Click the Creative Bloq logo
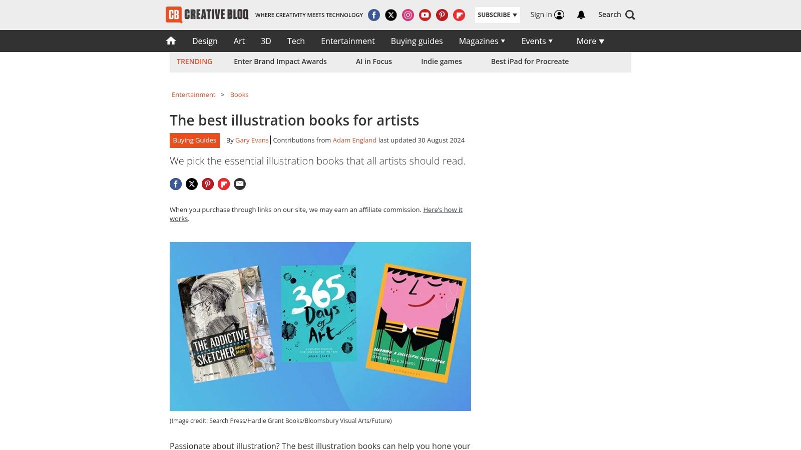The image size is (801, 450). click(207, 14)
